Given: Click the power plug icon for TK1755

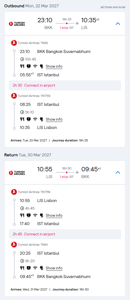Looking at the screenshot, I should click(x=42, y=119).
